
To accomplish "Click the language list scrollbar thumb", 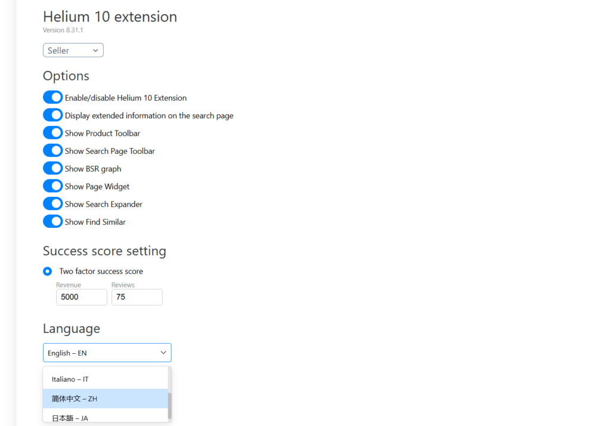I will pyautogui.click(x=169, y=406).
